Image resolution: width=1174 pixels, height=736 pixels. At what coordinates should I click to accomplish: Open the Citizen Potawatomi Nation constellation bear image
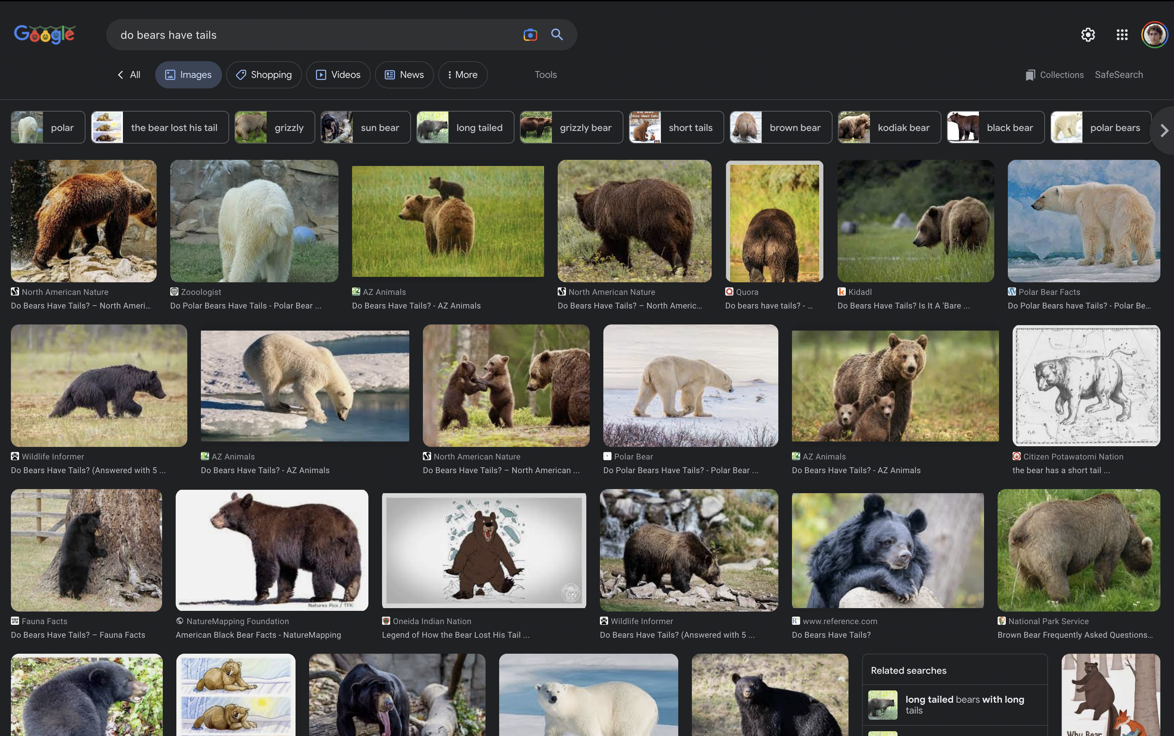coord(1086,386)
